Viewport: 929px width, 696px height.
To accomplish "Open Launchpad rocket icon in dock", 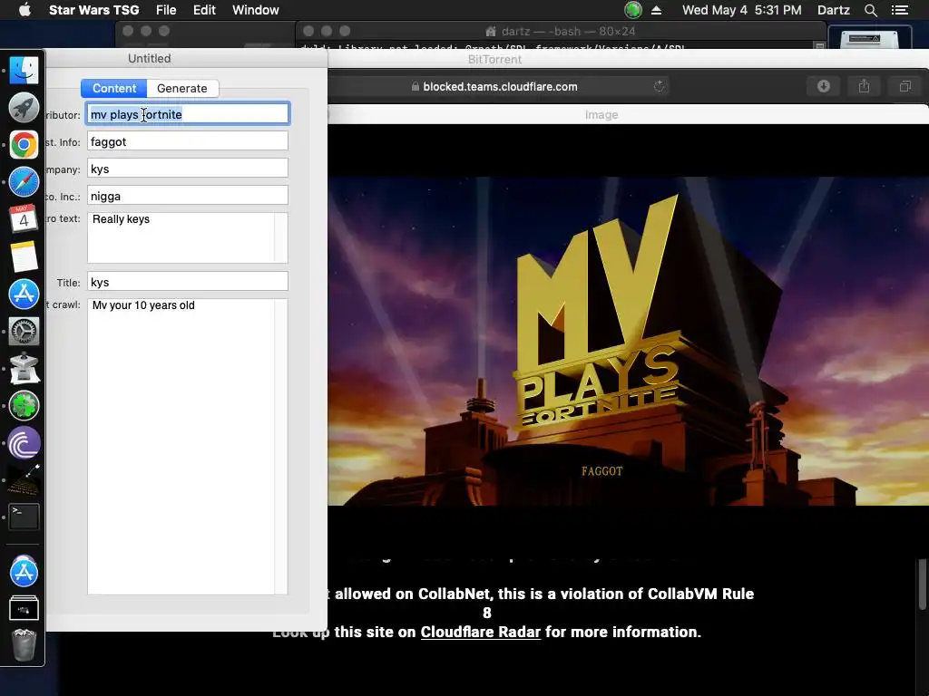I will [x=24, y=108].
